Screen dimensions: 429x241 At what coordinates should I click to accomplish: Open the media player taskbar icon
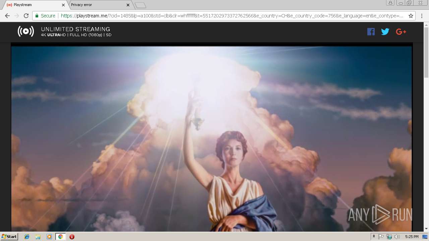(49, 237)
